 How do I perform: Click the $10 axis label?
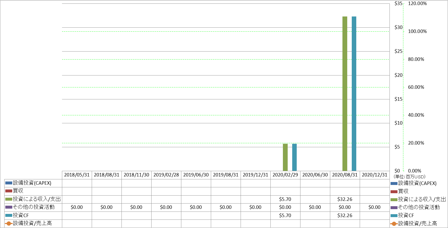coord(399,123)
